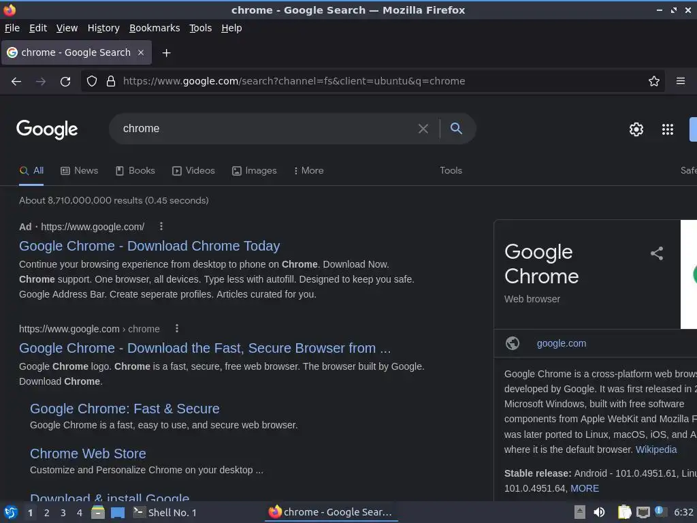This screenshot has height=523, width=697.
Task: Open 'Google Chrome: Fast & Secure' sublink
Action: click(x=125, y=409)
